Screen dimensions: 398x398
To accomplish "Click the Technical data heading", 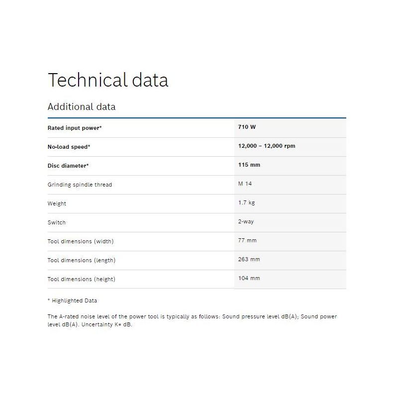I will tap(108, 80).
